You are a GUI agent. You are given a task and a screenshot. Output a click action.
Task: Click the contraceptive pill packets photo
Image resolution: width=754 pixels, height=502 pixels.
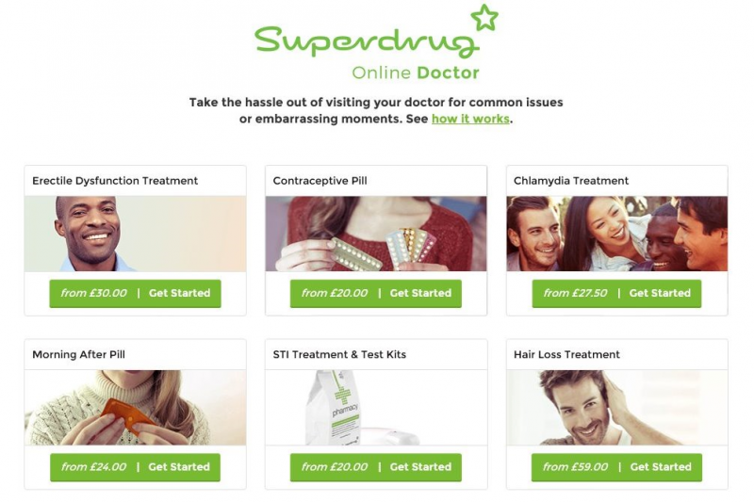coord(376,234)
